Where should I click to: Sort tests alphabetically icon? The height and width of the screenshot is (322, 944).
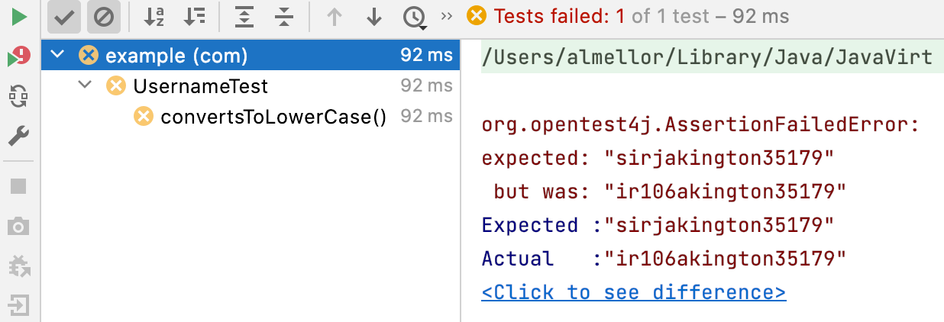point(154,17)
